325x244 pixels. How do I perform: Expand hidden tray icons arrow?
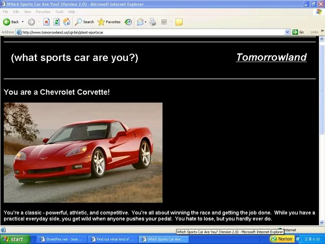tap(298, 239)
